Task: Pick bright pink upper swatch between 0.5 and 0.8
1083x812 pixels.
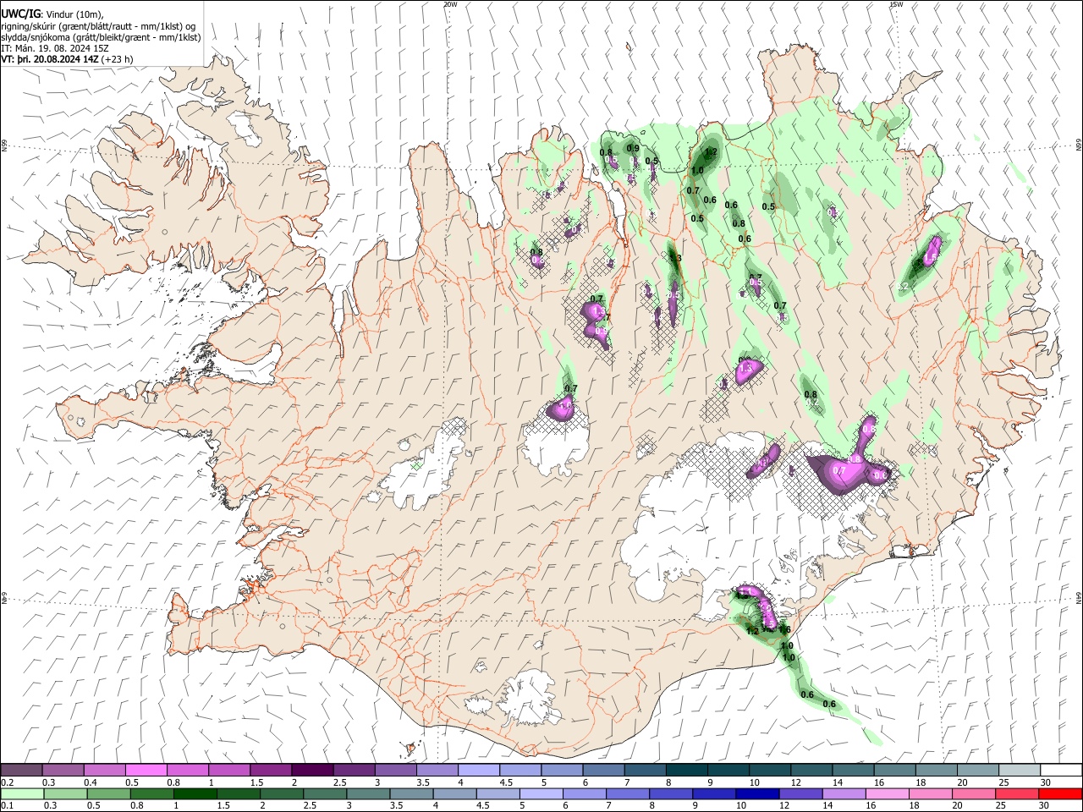Action: coord(146,771)
